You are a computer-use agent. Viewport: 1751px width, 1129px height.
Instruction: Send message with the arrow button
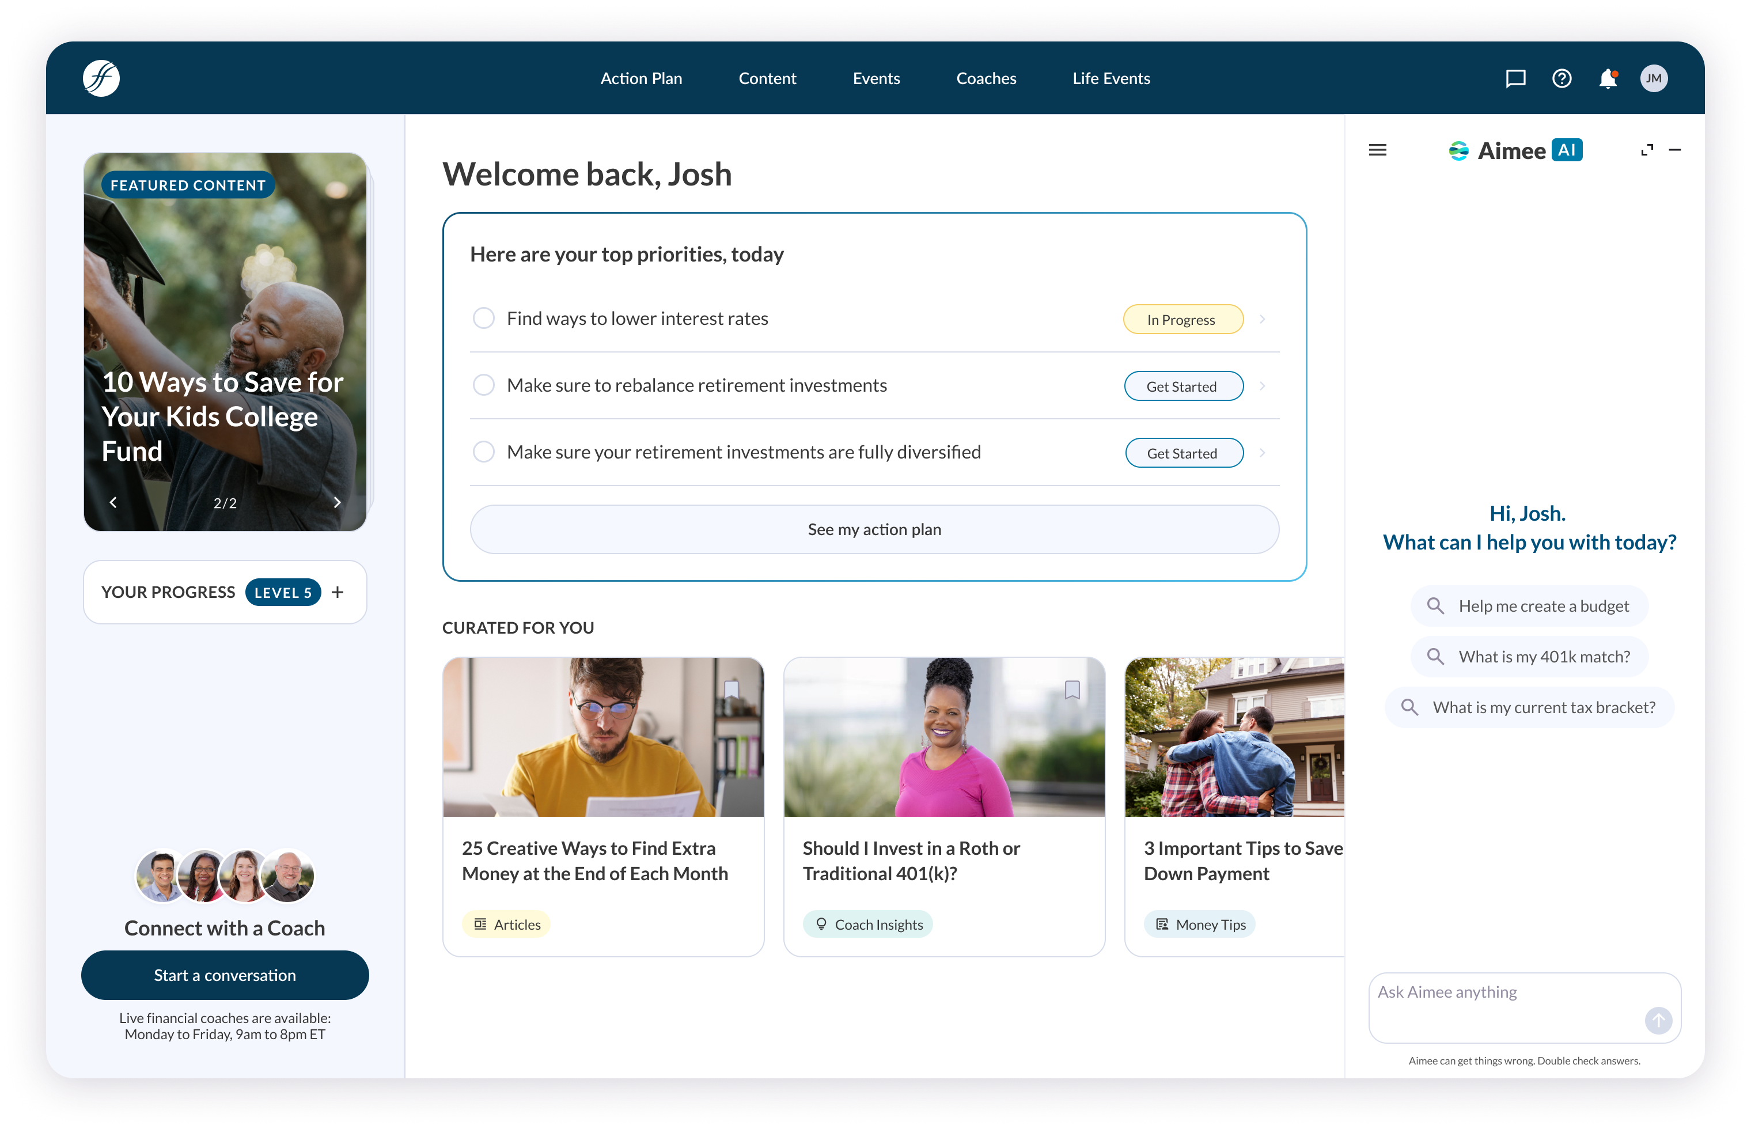[1658, 1020]
